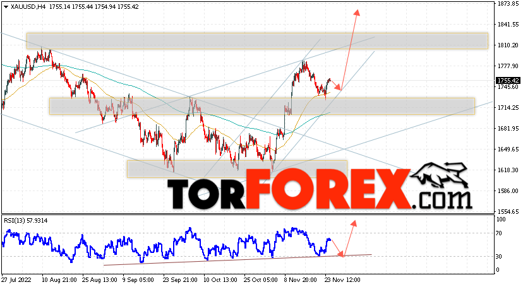Open the chart menu triangle beside XAUUSD,H4
The image size is (523, 287).
tap(6, 7)
